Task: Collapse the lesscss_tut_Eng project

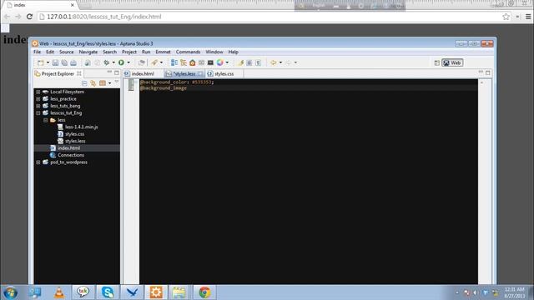Action: tap(38, 113)
